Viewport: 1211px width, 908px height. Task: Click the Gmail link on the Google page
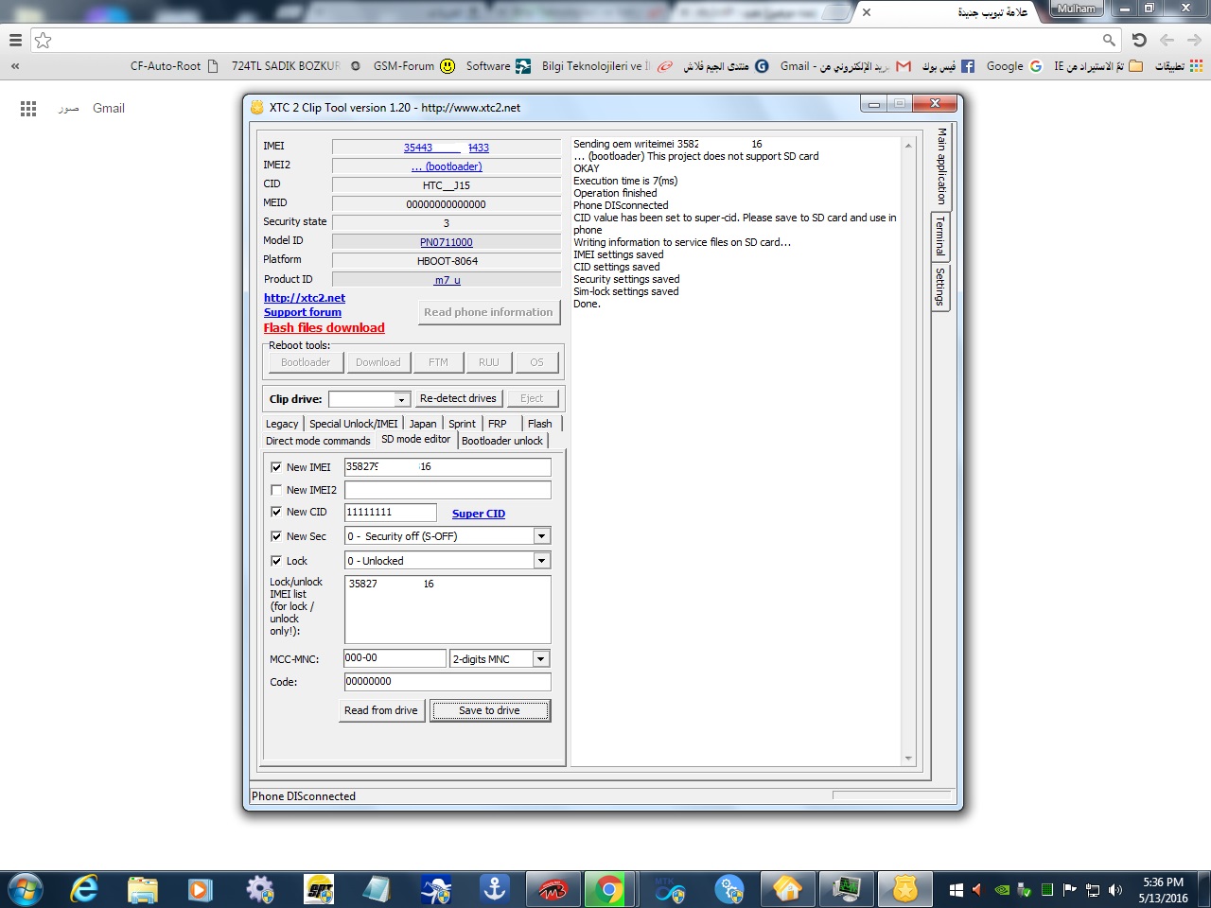(x=109, y=109)
